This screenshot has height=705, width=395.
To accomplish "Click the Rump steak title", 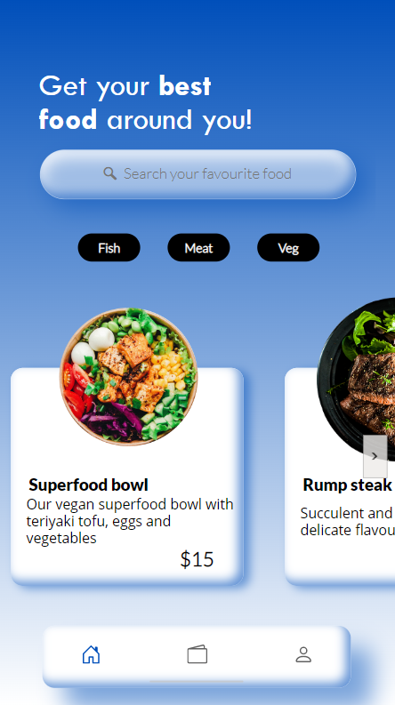I will [x=347, y=485].
